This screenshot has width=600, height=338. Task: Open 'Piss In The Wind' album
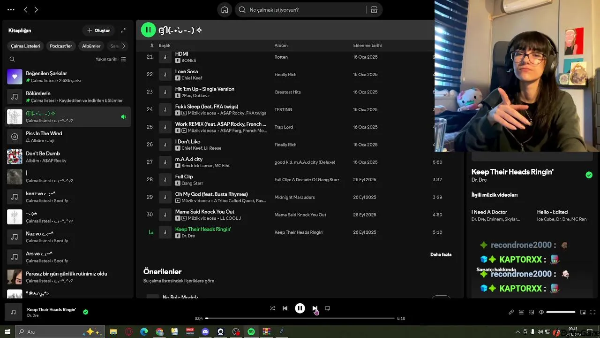68,137
